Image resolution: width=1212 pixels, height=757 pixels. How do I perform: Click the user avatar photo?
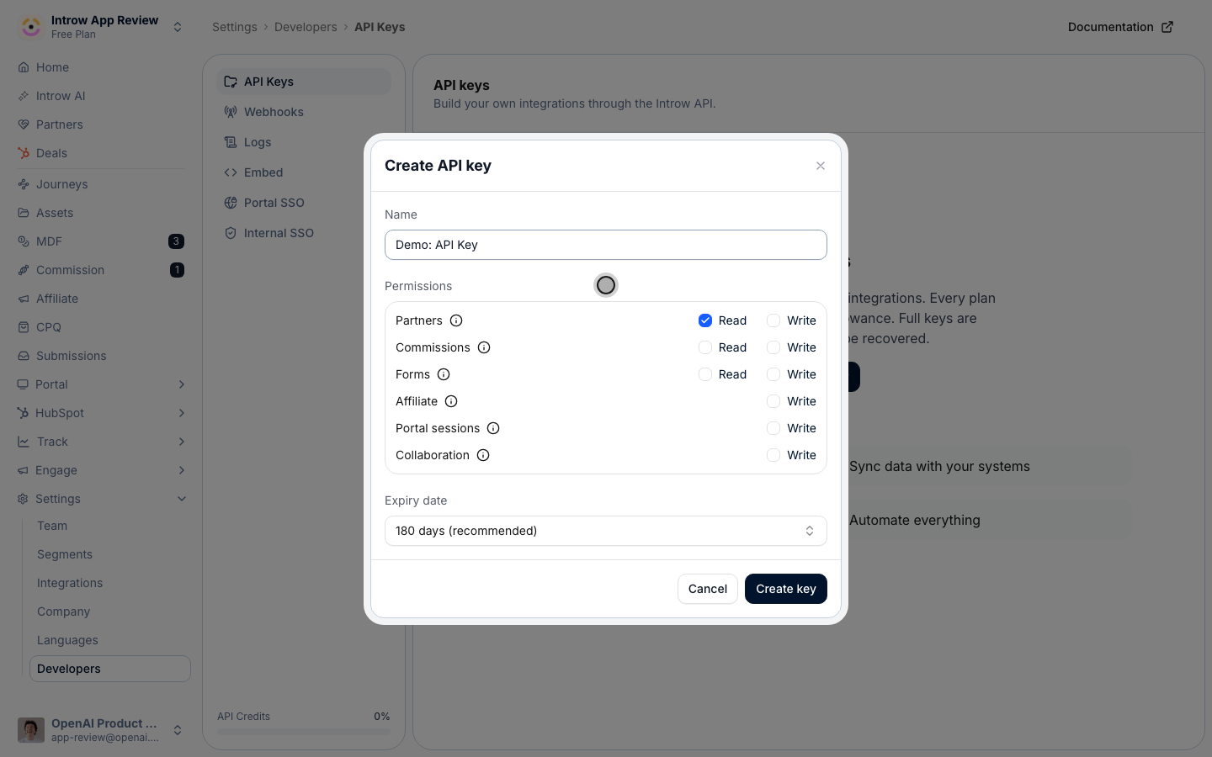pos(31,730)
